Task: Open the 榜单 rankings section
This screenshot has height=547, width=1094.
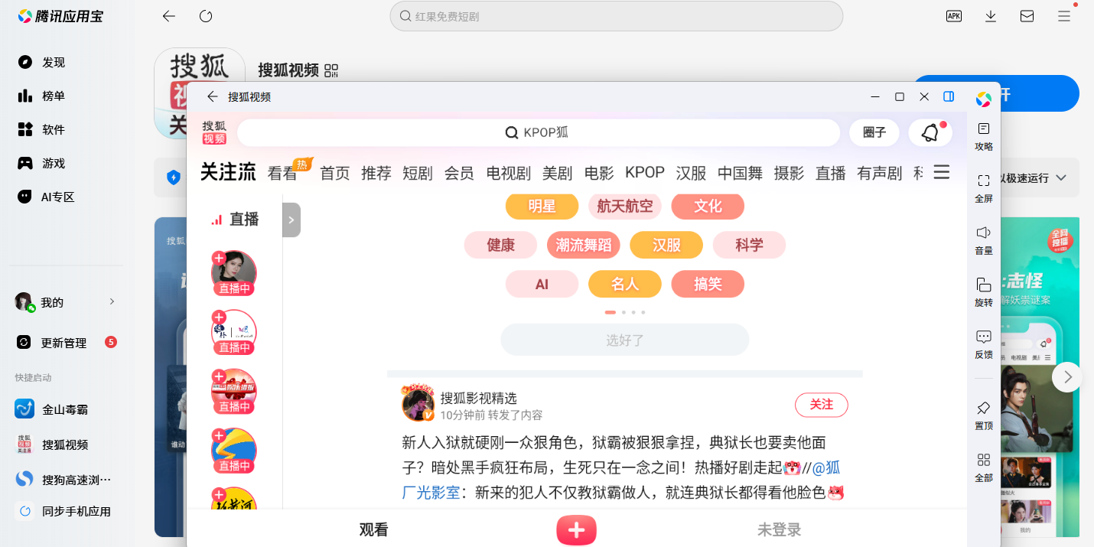Action: pos(42,96)
